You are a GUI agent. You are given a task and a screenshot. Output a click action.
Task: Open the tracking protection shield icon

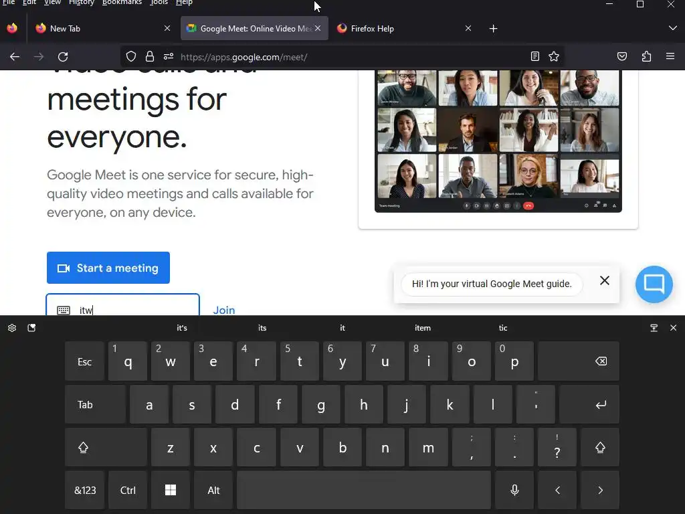click(x=131, y=56)
